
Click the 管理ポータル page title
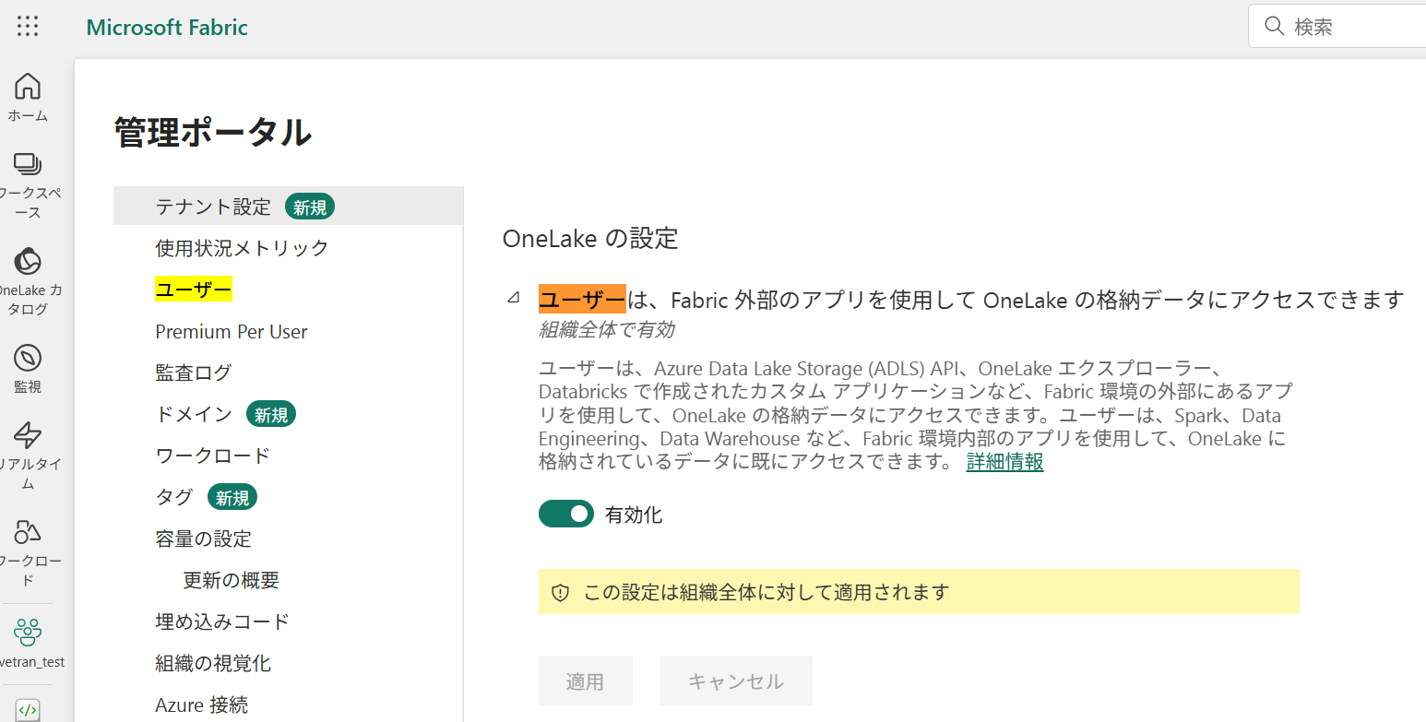213,133
